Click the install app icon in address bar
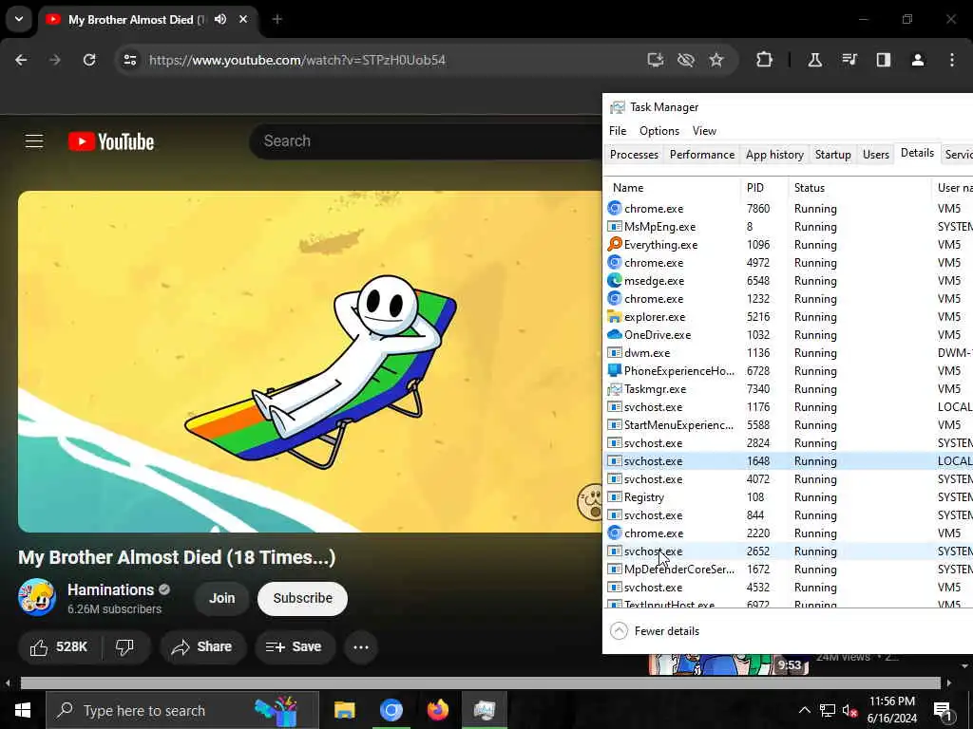Screen dimensions: 973x729 tap(656, 60)
